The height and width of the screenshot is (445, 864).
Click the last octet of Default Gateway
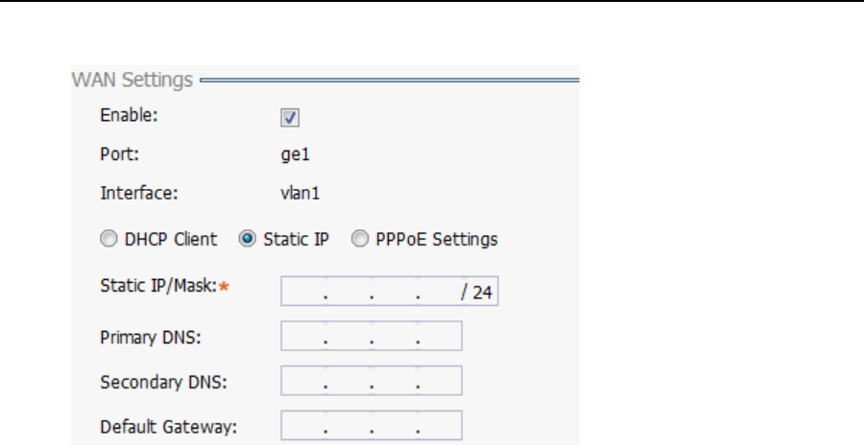coord(440,426)
